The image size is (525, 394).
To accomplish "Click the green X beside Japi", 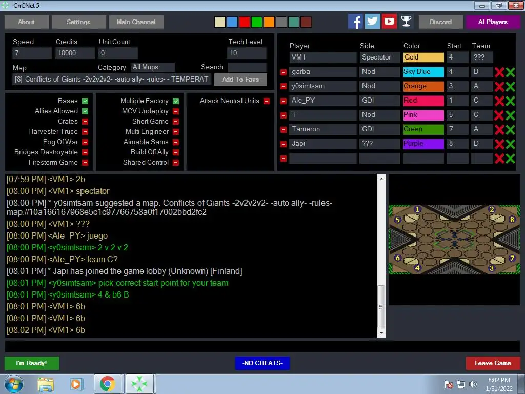I will 510,144.
